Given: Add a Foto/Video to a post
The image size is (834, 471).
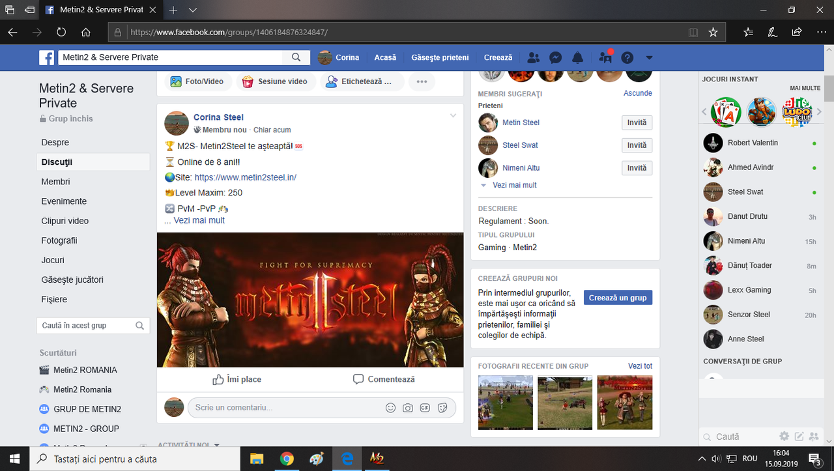Looking at the screenshot, I should point(197,81).
